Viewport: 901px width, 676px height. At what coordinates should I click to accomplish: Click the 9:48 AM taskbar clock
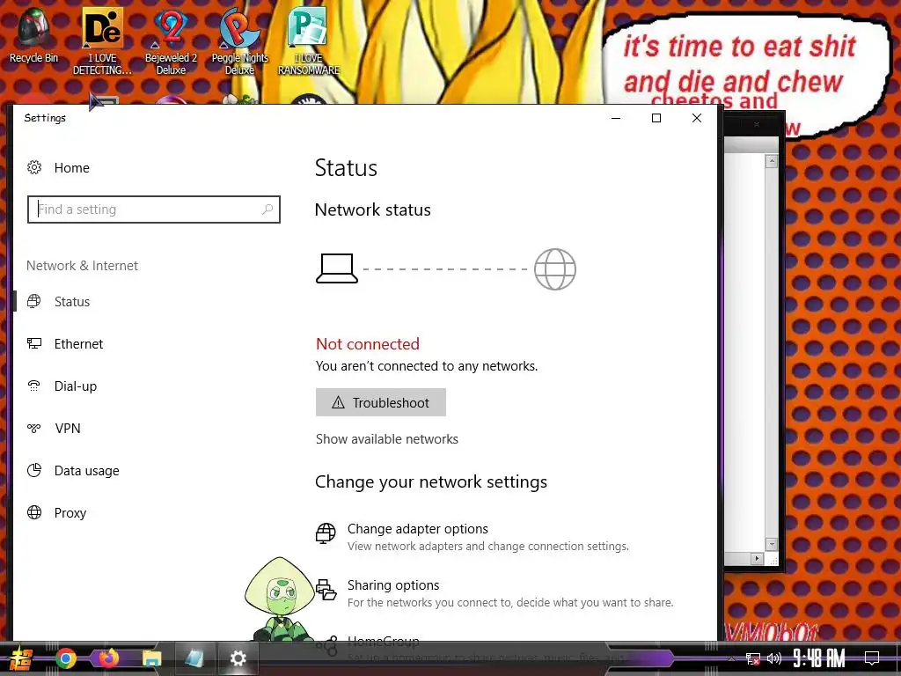tap(819, 658)
